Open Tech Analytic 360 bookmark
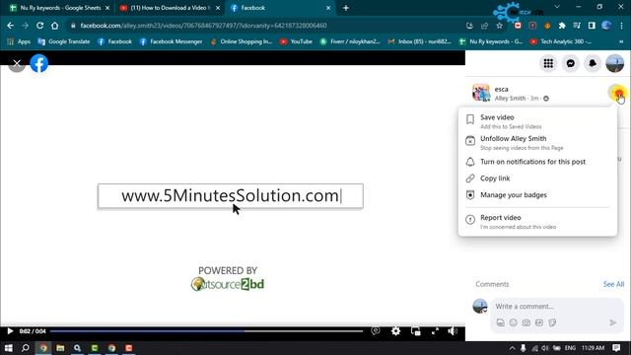631x355 pixels. click(560, 41)
